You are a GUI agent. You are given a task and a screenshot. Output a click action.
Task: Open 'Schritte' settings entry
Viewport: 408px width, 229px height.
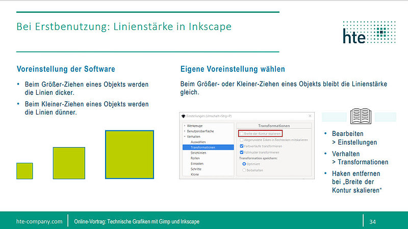[x=196, y=169]
